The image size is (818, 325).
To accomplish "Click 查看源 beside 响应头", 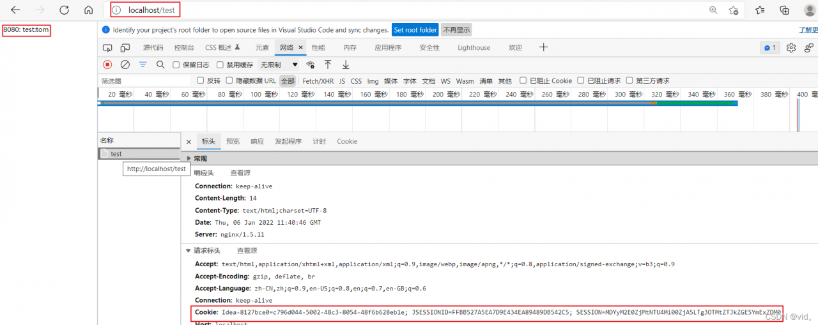I will 240,173.
